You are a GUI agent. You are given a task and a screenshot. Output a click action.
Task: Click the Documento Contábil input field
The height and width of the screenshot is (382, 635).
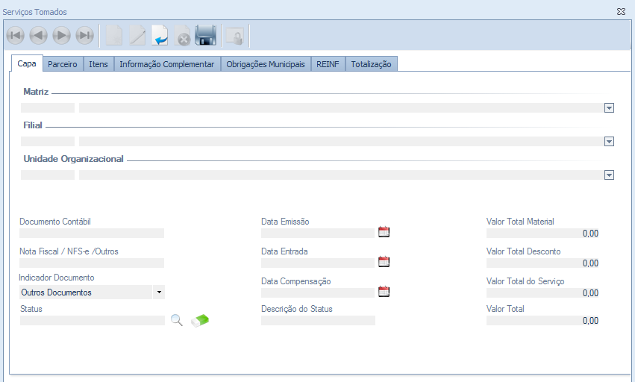[x=92, y=233]
